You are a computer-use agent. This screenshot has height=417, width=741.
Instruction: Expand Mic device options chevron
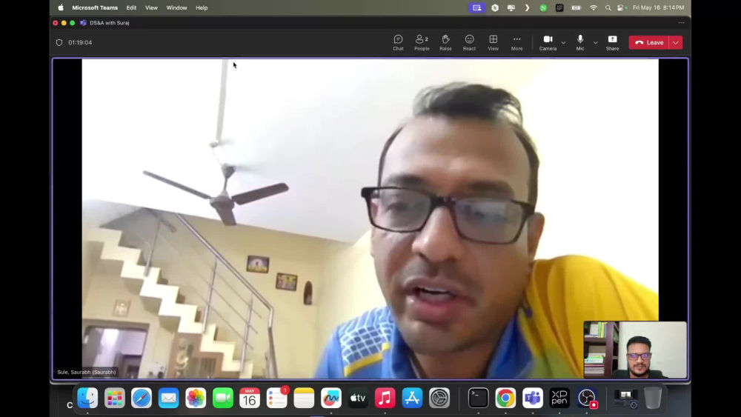[596, 43]
